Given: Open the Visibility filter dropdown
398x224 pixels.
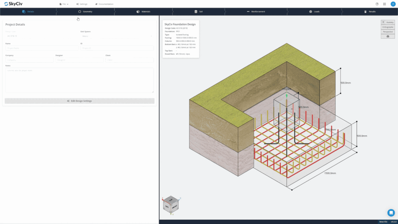Looking at the screenshot, I should pos(388,22).
